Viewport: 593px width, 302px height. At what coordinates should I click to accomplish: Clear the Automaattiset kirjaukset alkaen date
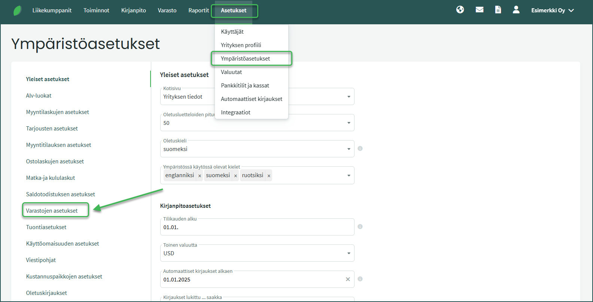click(348, 279)
